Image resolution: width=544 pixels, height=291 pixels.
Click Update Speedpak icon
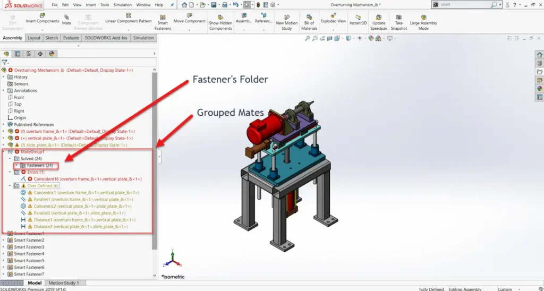pyautogui.click(x=379, y=17)
